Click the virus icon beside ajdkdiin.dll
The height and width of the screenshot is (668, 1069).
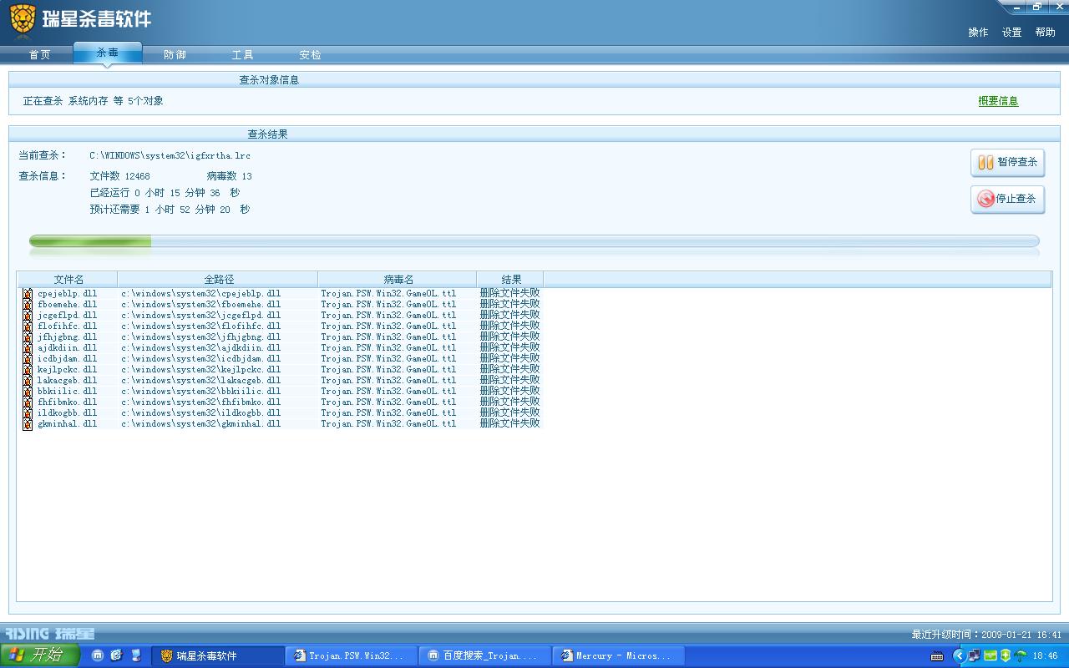28,348
